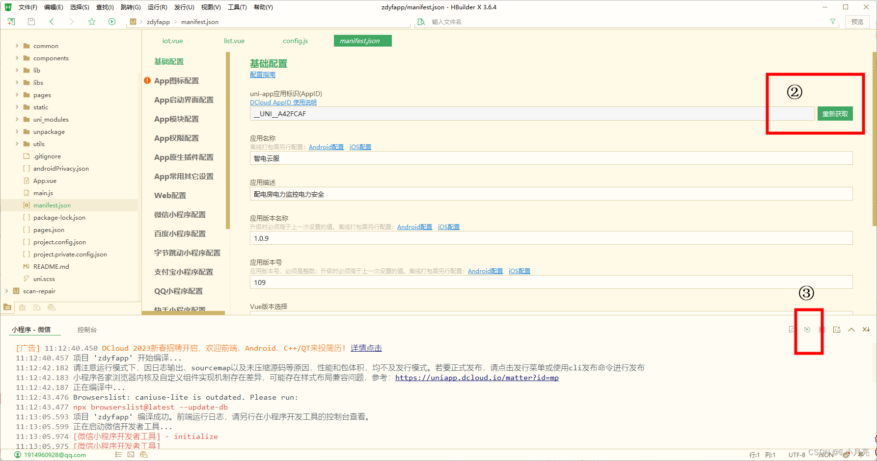
Task: Click the cloud globe icon in status bar
Action: coord(144,455)
